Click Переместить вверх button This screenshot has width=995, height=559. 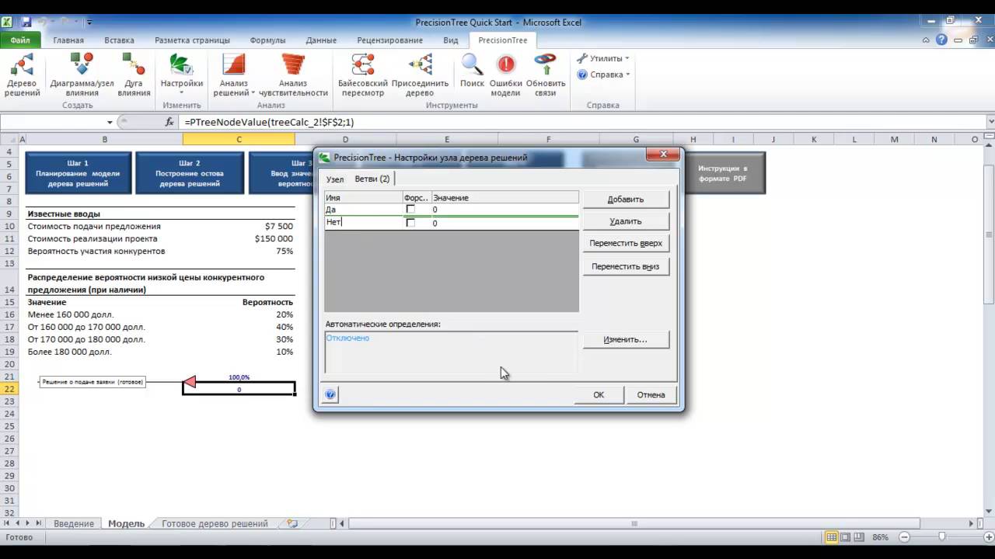tap(626, 243)
